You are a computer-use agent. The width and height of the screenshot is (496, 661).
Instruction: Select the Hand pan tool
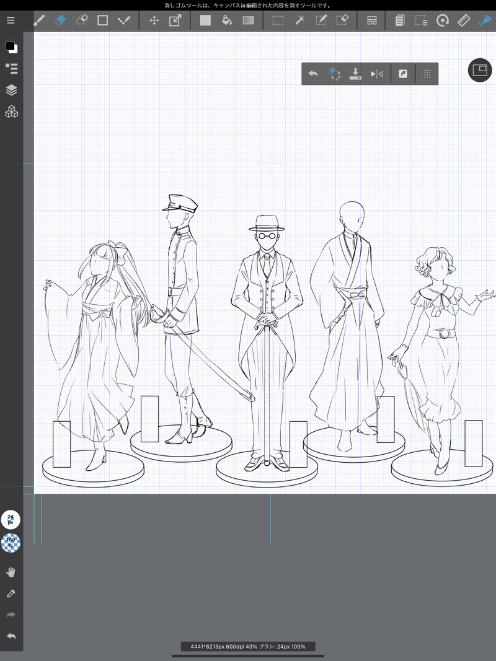tap(11, 572)
